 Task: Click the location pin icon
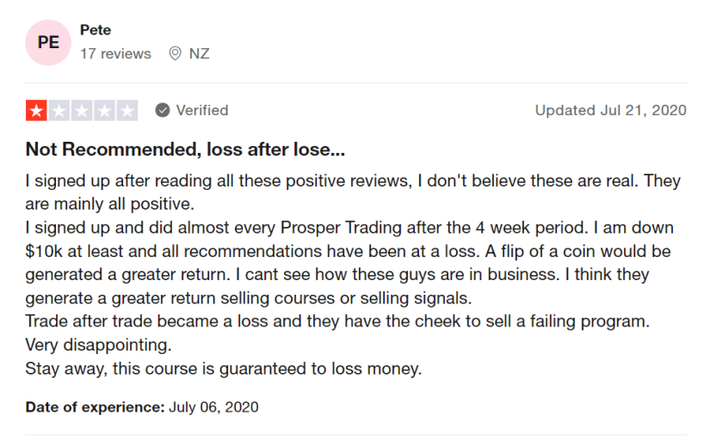click(175, 54)
